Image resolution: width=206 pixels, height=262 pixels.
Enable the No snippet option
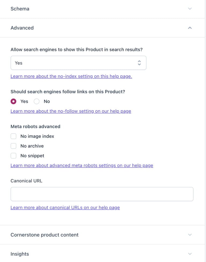click(13, 155)
